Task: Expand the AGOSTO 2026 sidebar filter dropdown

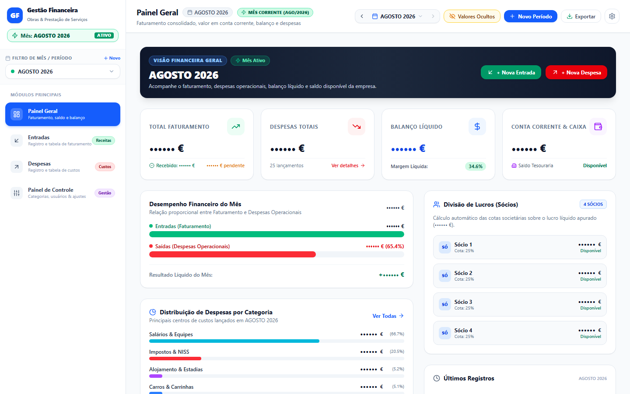Action: coord(63,71)
